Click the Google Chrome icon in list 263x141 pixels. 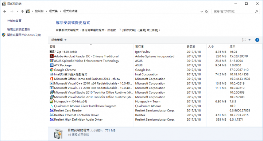pyautogui.click(x=52, y=70)
